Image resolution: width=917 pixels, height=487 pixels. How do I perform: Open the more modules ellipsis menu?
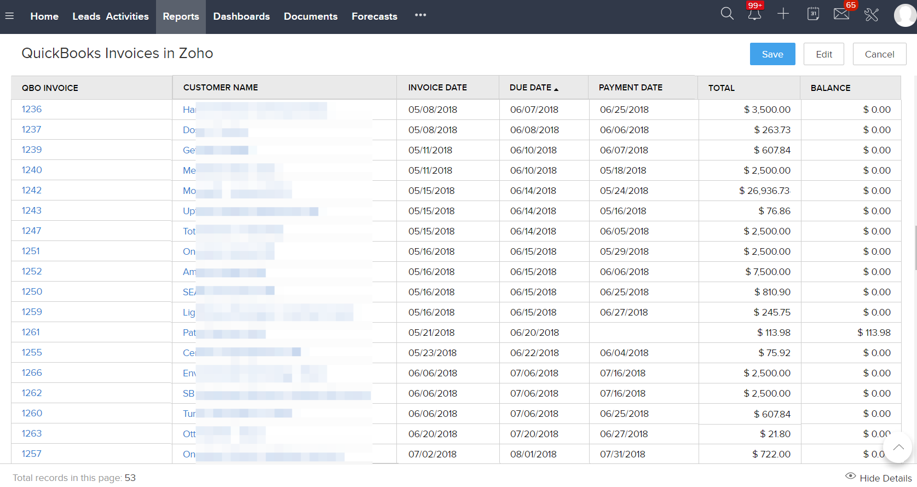click(x=420, y=15)
